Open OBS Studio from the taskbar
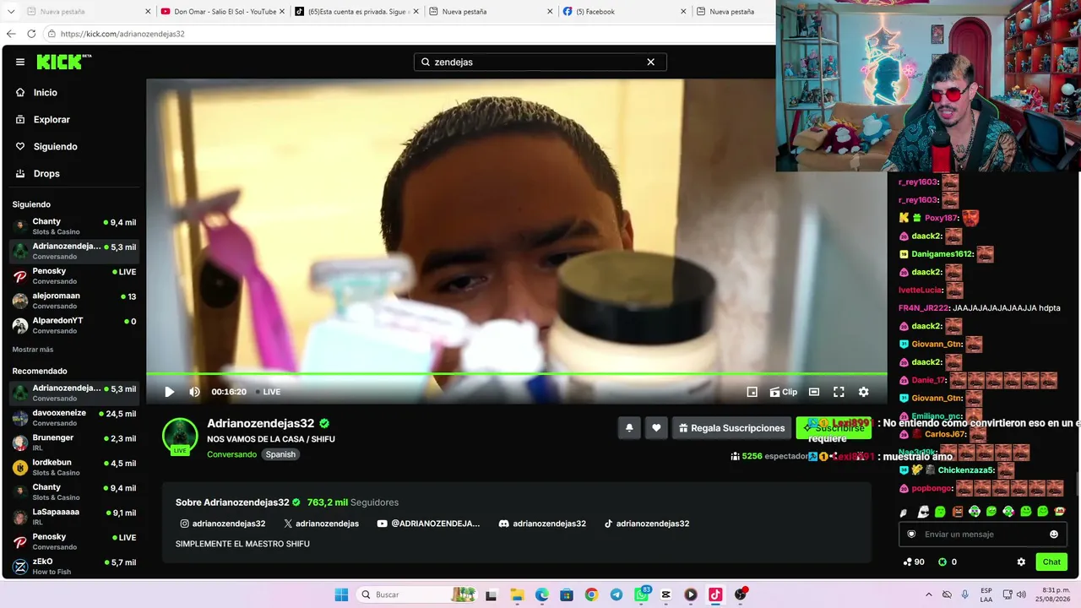The width and height of the screenshot is (1081, 608). point(741,594)
